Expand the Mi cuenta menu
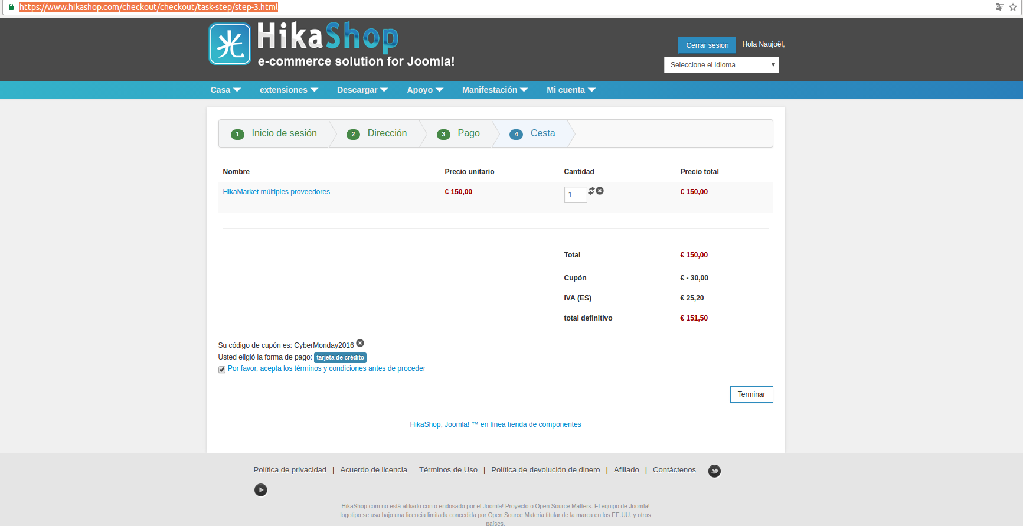The height and width of the screenshot is (526, 1023). pyautogui.click(x=571, y=90)
